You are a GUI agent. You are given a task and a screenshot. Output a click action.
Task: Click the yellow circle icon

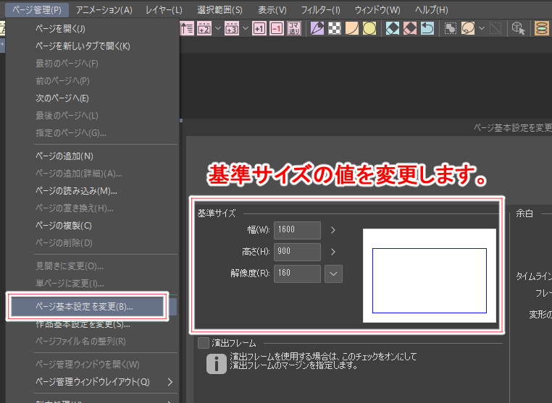pyautogui.click(x=369, y=28)
